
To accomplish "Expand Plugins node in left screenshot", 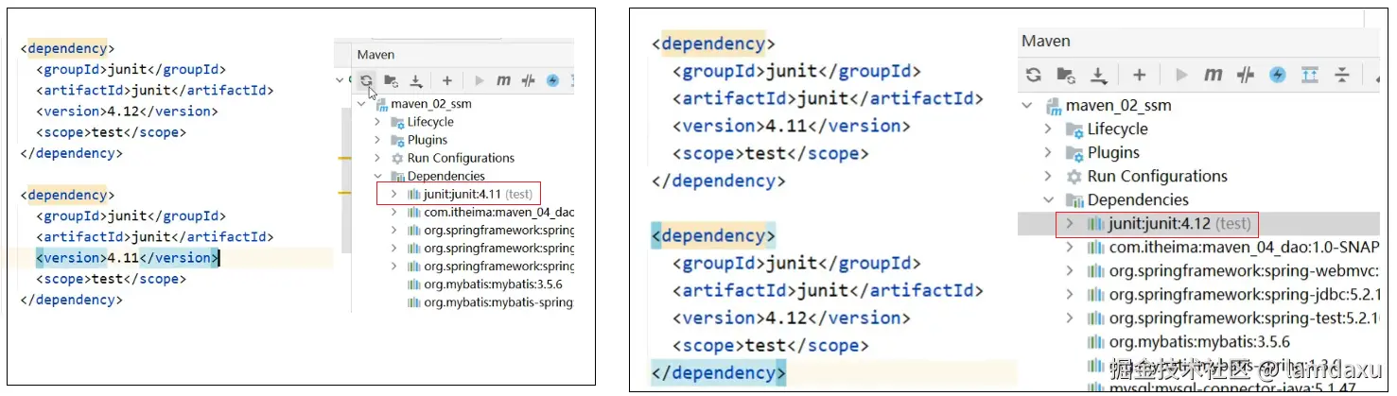I will (378, 140).
